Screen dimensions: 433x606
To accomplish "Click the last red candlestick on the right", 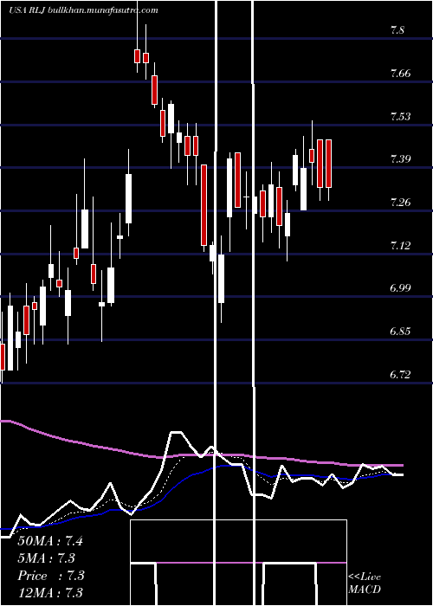I will (x=328, y=164).
